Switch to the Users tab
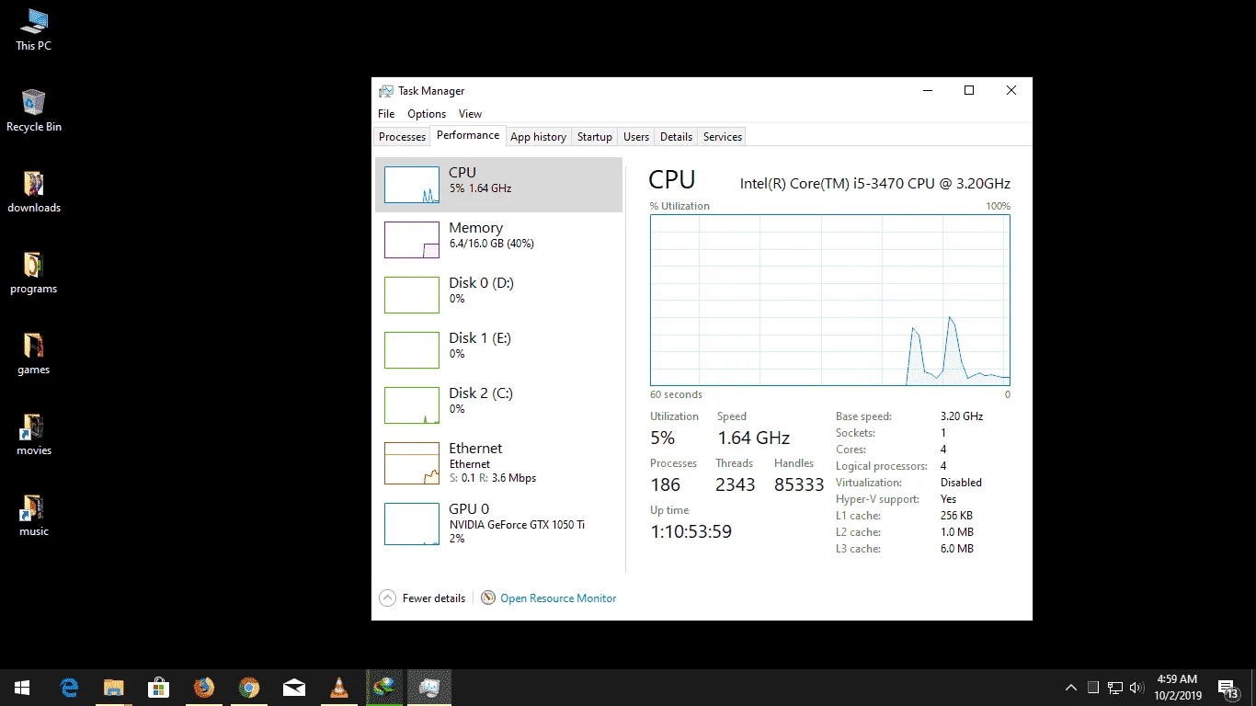The width and height of the screenshot is (1256, 706). 636,137
